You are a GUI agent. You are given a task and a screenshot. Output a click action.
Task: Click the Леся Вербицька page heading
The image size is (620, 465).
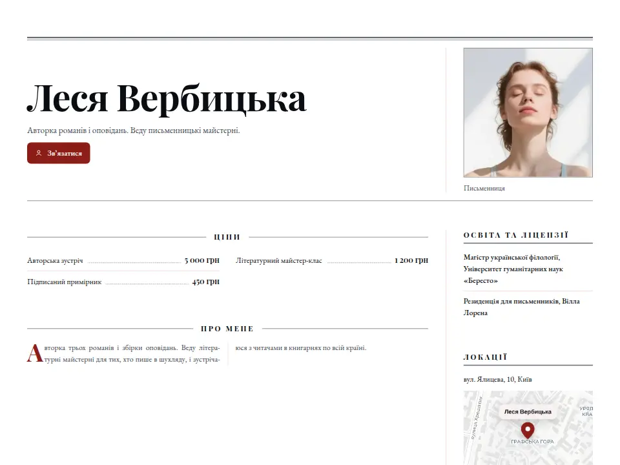click(x=167, y=99)
